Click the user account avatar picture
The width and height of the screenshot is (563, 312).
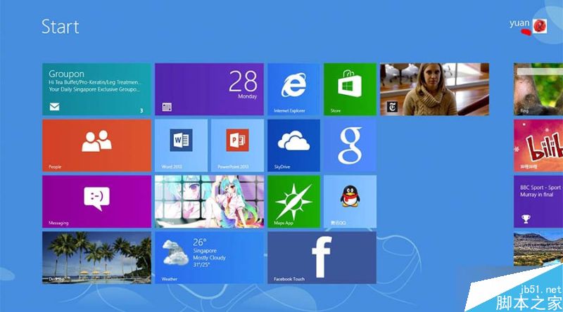[540, 26]
